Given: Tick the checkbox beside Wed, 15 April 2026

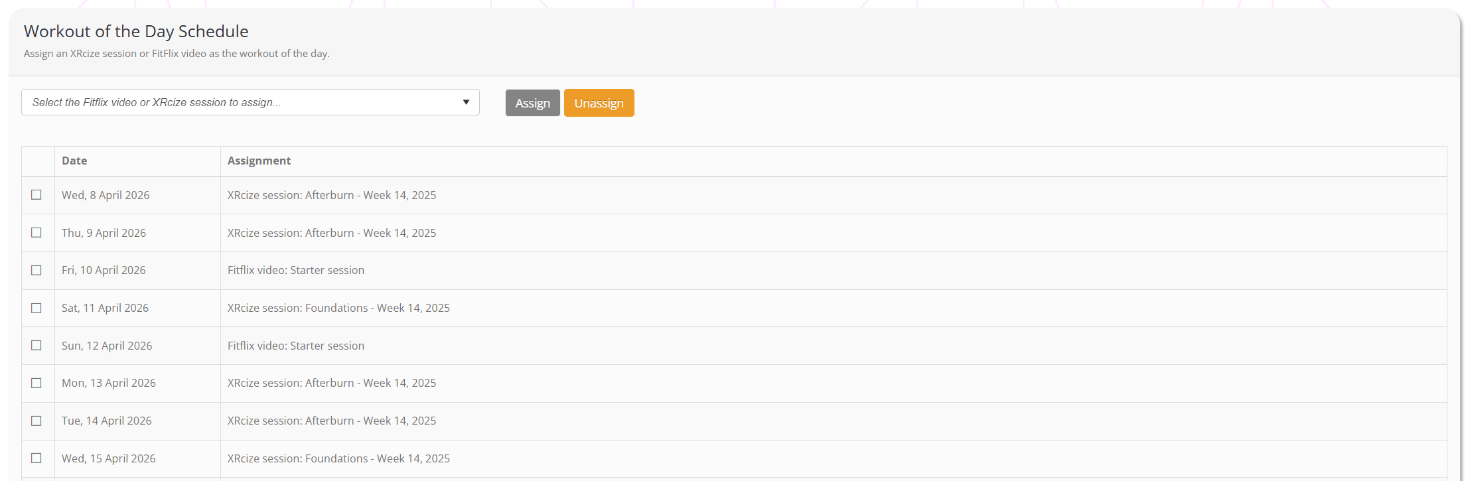Looking at the screenshot, I should pos(37,458).
